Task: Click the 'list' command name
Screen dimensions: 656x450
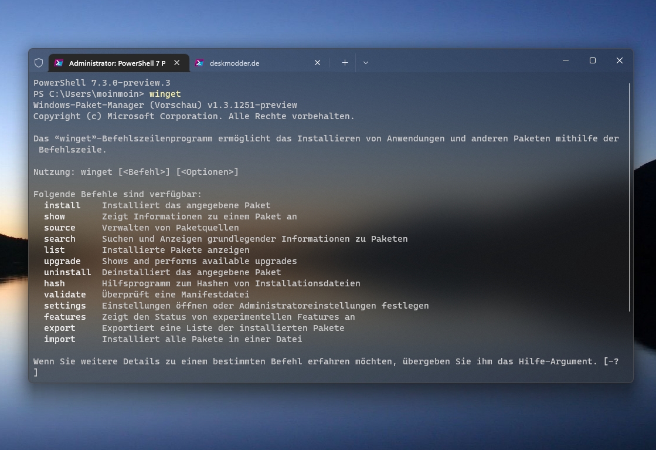Action: 55,250
